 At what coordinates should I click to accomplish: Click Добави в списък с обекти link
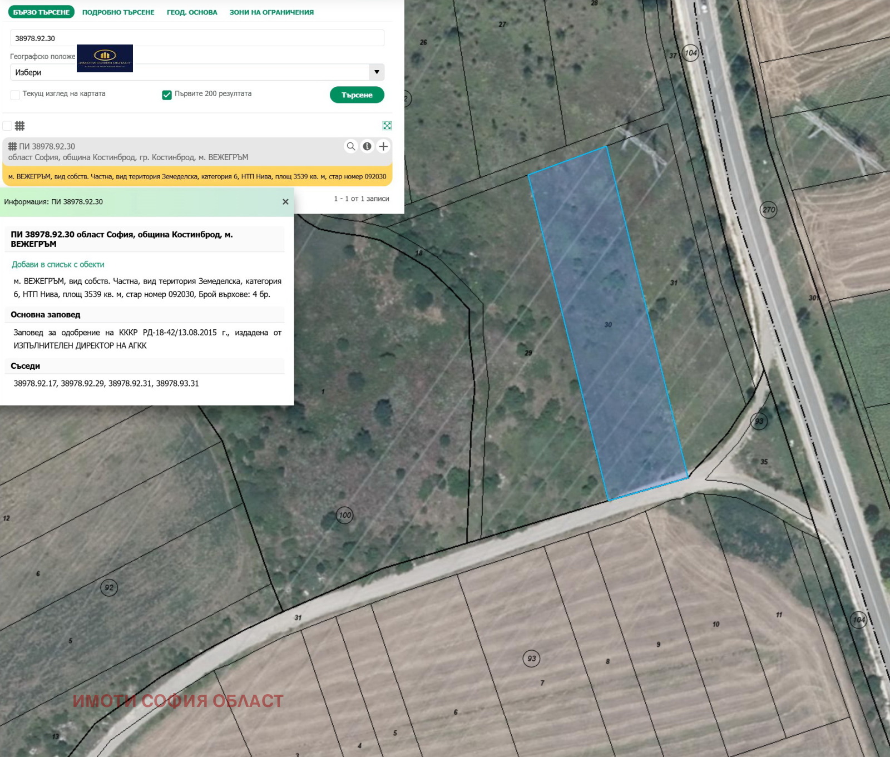(x=58, y=265)
